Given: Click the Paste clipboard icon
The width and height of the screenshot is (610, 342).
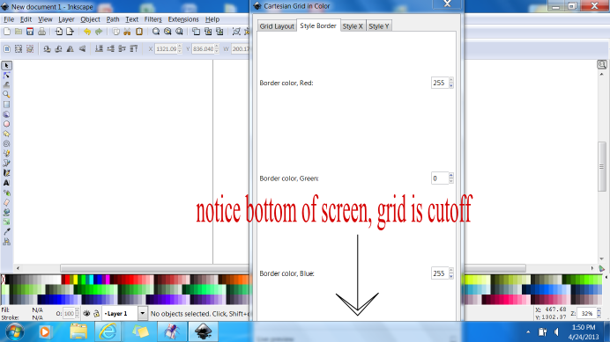Looking at the screenshot, I should [x=139, y=32].
